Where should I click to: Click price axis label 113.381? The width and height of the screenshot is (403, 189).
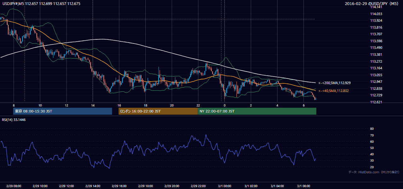[x=376, y=54]
